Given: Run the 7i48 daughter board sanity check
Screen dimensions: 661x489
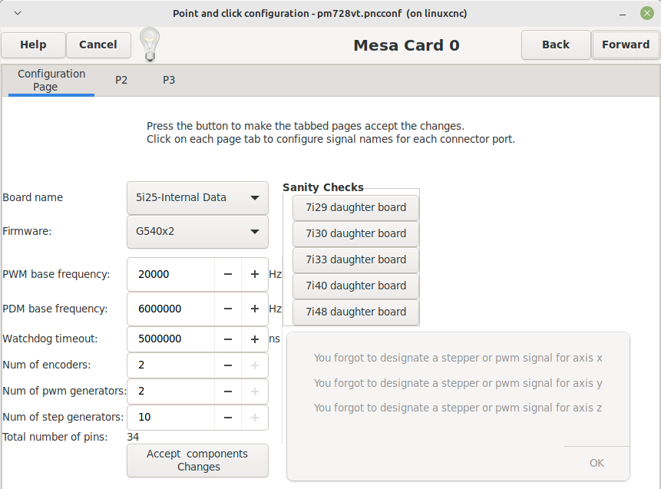Looking at the screenshot, I should 355,312.
